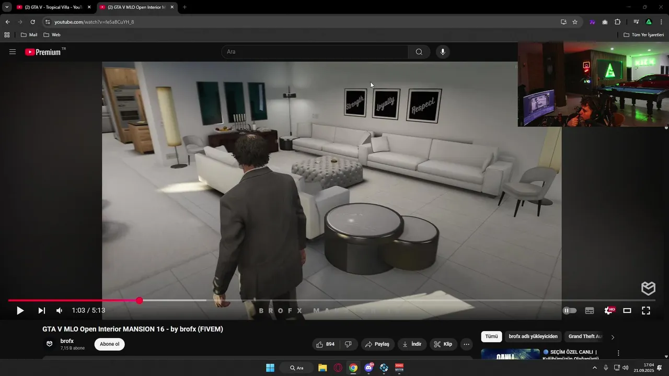Close the GTA V - Tropical Villa tab
The width and height of the screenshot is (669, 376).
[89, 7]
